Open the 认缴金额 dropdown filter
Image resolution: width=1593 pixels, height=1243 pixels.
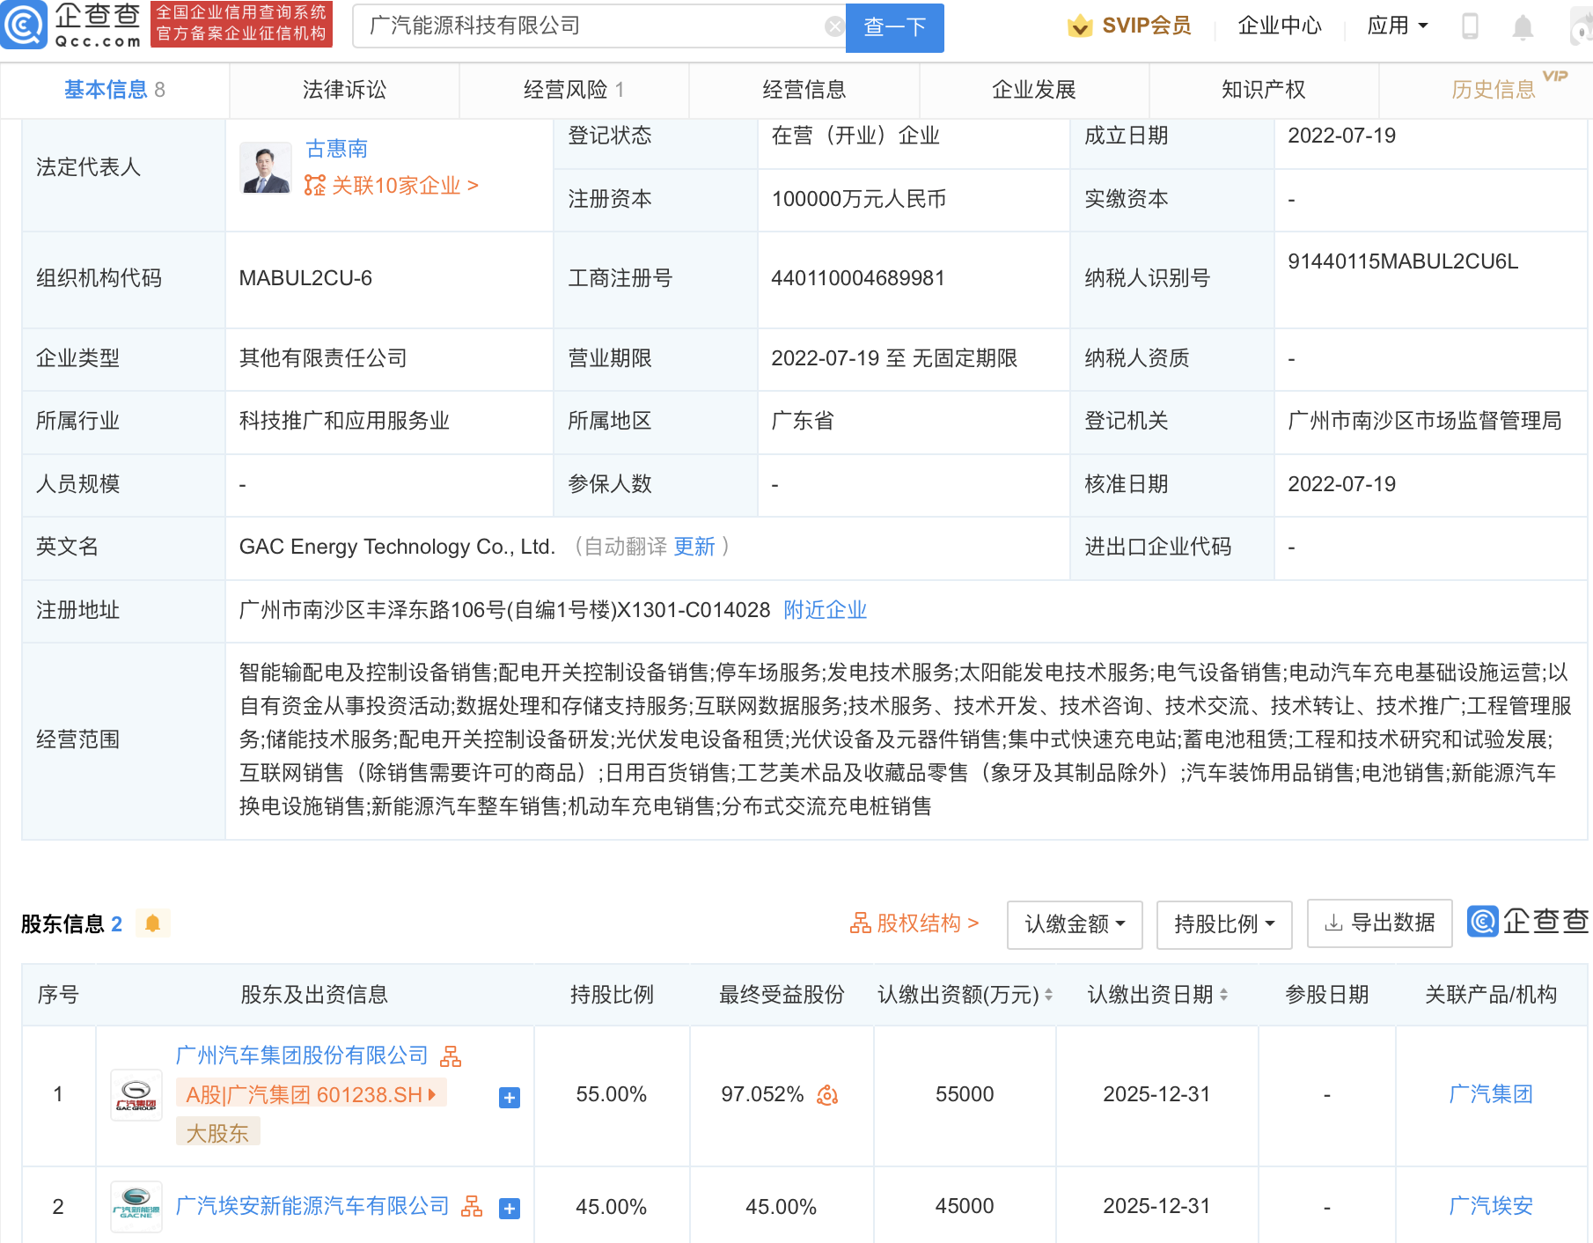click(1074, 923)
